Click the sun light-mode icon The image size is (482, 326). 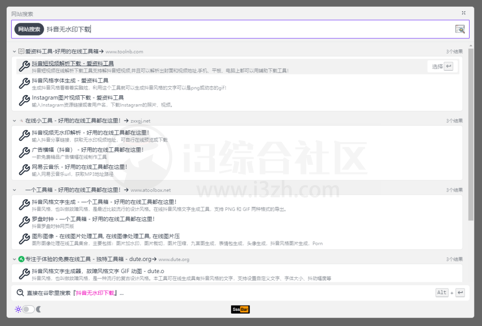tap(18, 309)
